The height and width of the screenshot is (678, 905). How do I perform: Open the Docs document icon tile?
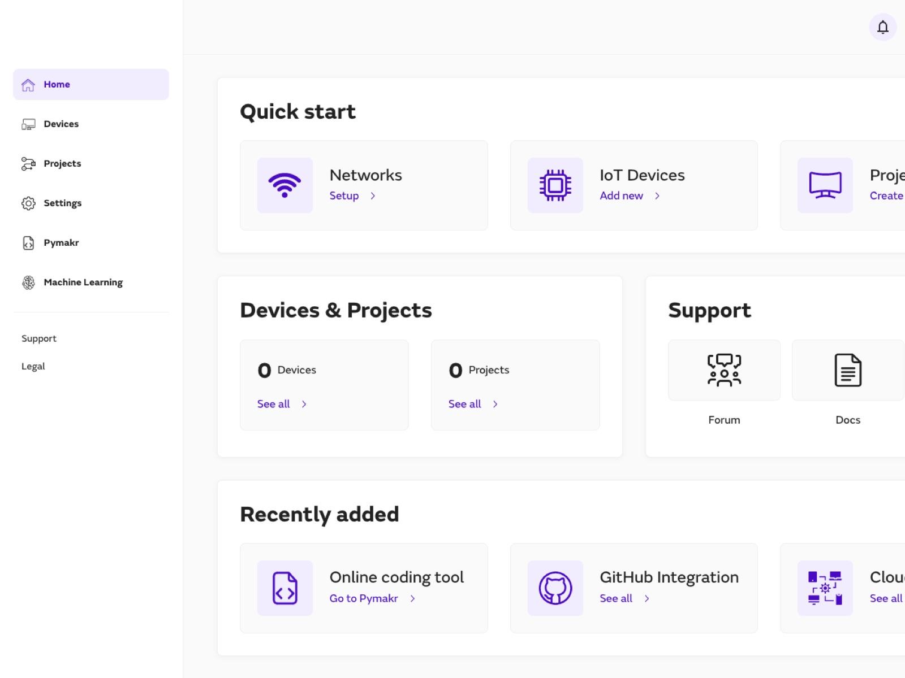(848, 370)
